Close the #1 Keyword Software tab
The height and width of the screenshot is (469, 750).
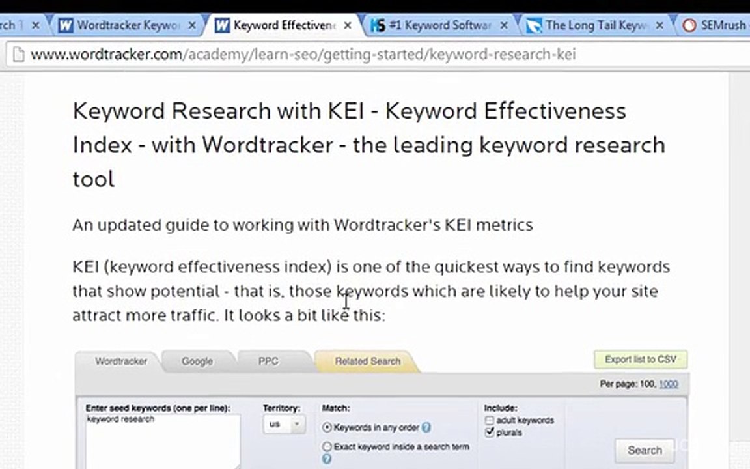(x=504, y=25)
